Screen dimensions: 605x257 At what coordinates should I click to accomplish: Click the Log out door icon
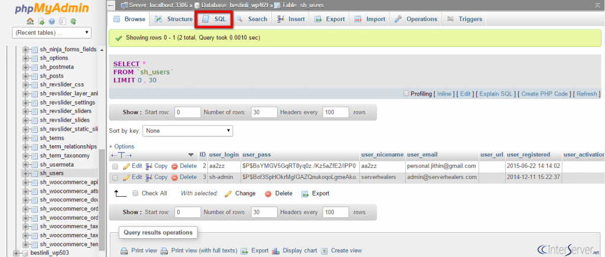[41, 21]
